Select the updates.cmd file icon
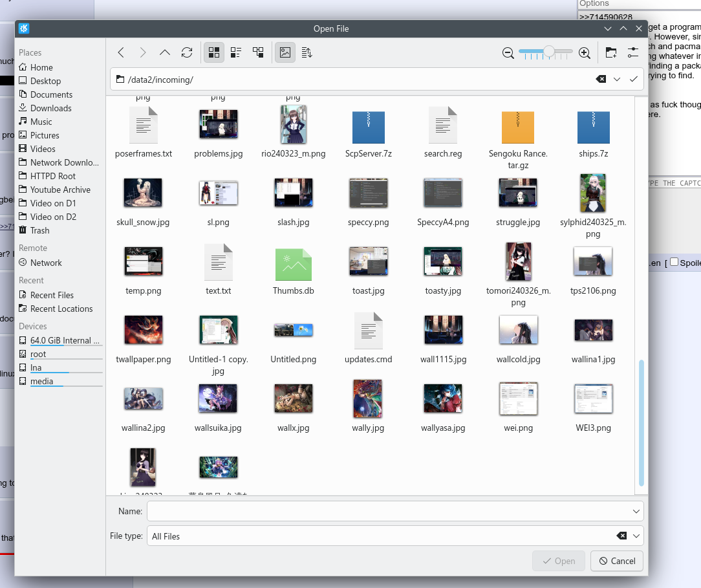701x588 pixels. point(369,331)
